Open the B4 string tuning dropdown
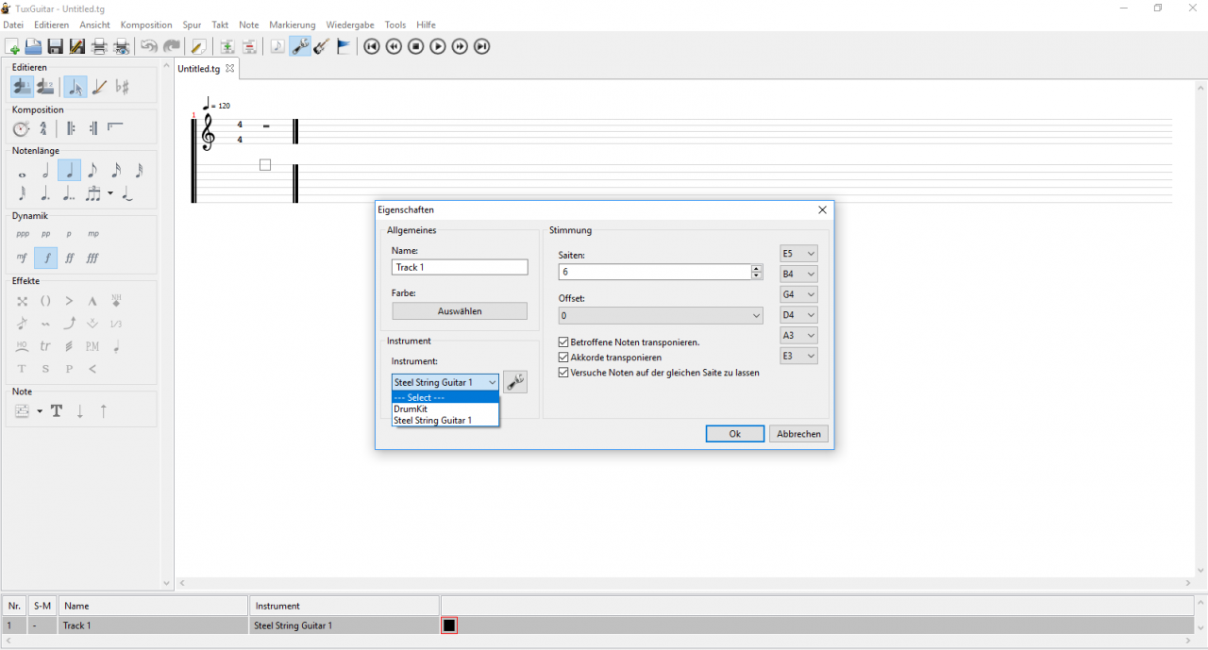 (798, 275)
